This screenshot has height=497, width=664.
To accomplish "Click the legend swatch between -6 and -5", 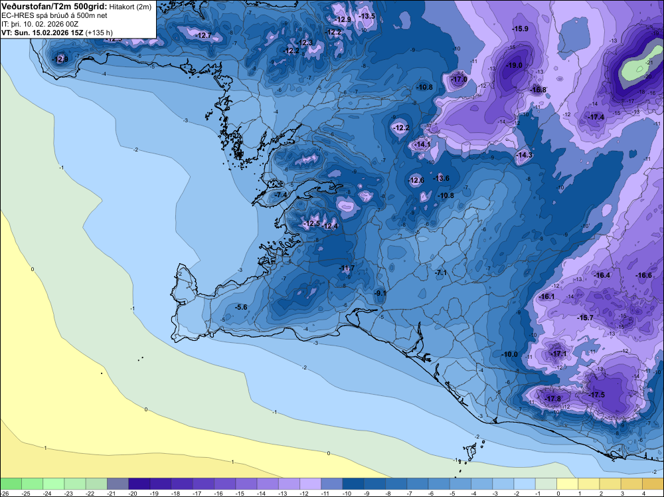I will point(439,484).
